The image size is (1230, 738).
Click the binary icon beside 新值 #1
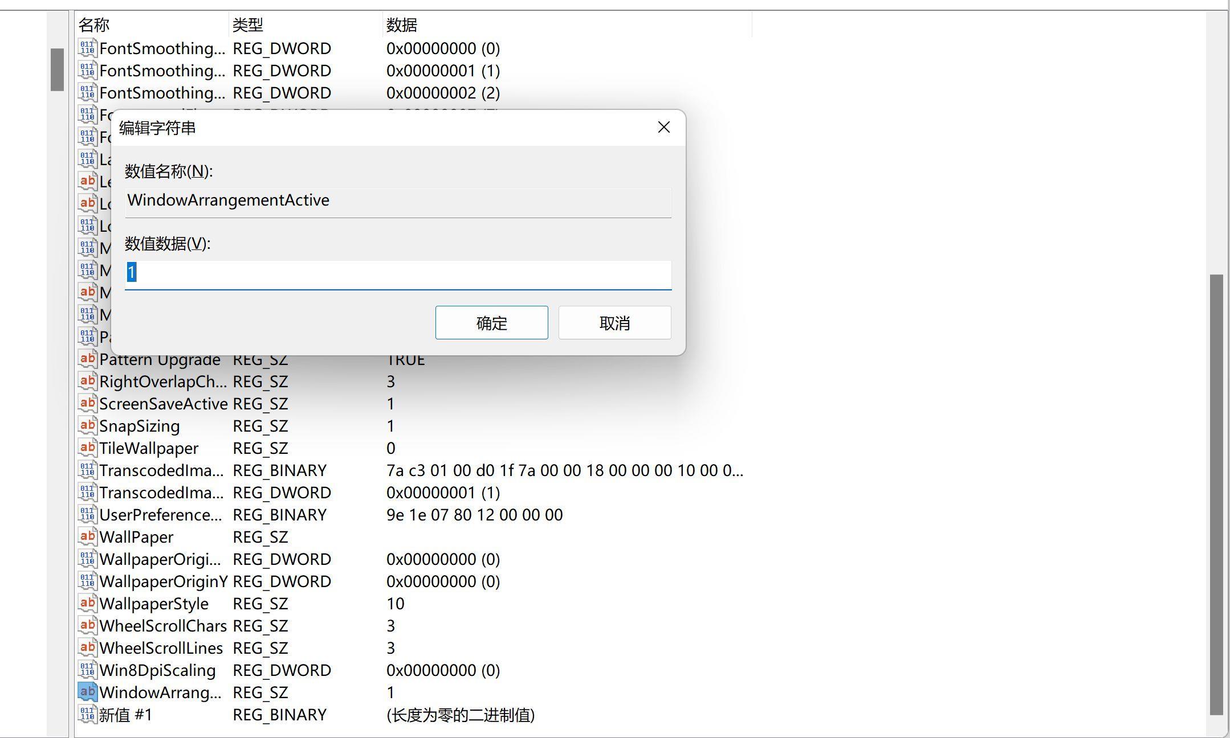tap(87, 714)
